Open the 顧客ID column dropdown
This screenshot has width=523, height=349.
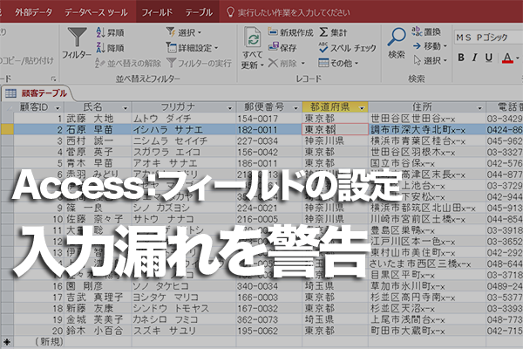(x=58, y=108)
